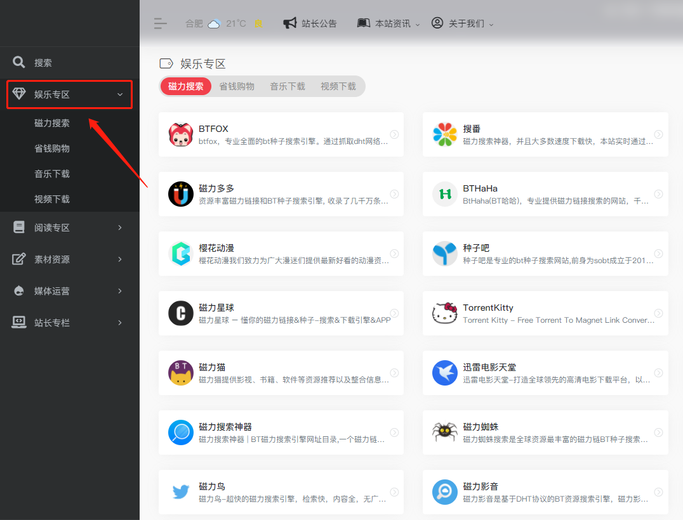
Task: Click the megaphone icon for 站长公告
Action: click(289, 23)
